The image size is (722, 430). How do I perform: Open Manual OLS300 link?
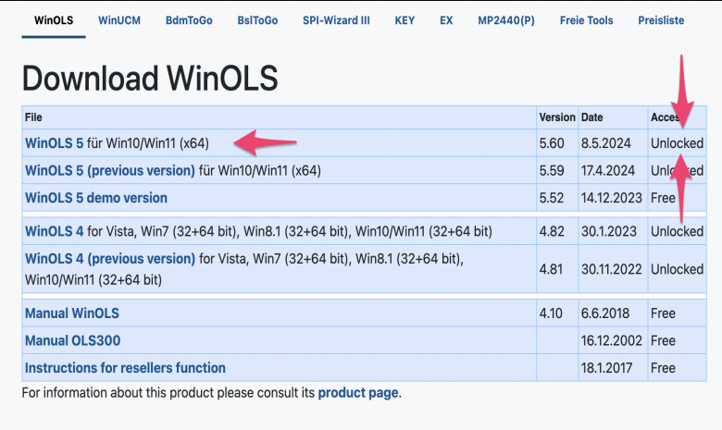coord(72,341)
